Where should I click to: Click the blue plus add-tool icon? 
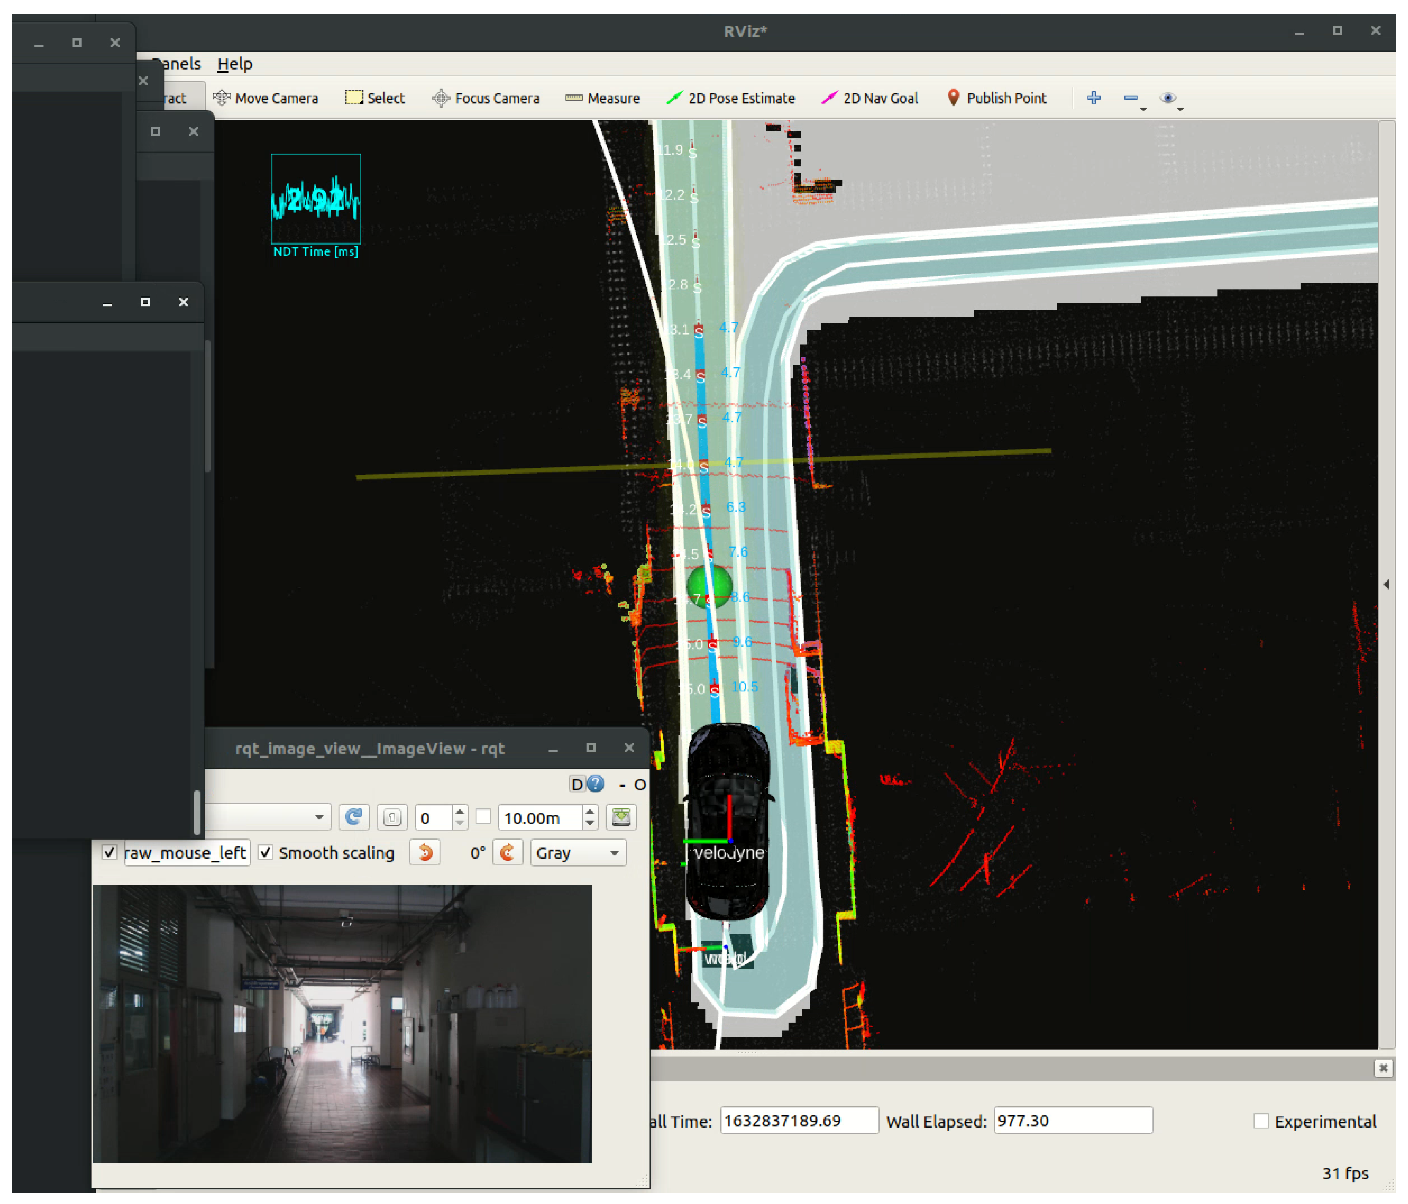click(x=1094, y=98)
